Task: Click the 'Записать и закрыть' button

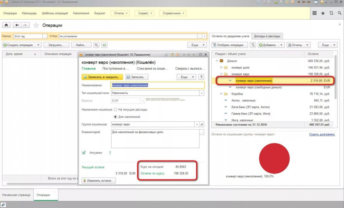Action: pyautogui.click(x=102, y=77)
